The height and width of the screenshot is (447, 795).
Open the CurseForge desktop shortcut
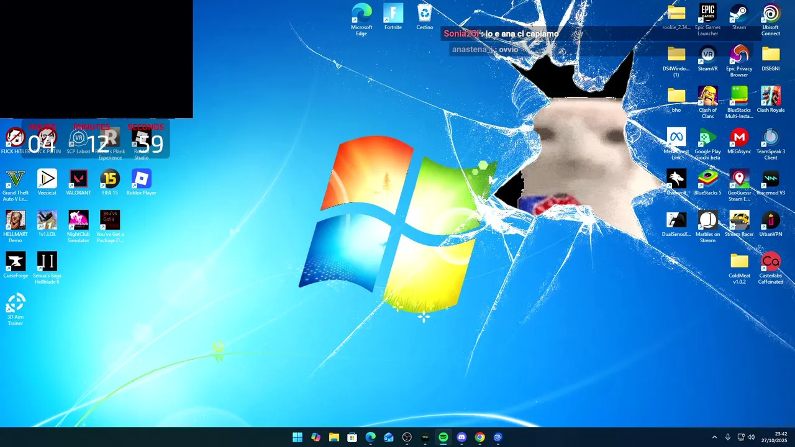point(16,266)
